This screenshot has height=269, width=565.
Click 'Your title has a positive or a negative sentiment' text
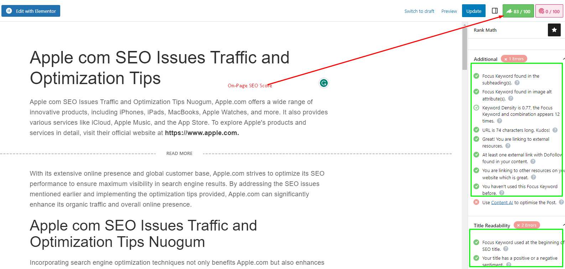(x=520, y=261)
